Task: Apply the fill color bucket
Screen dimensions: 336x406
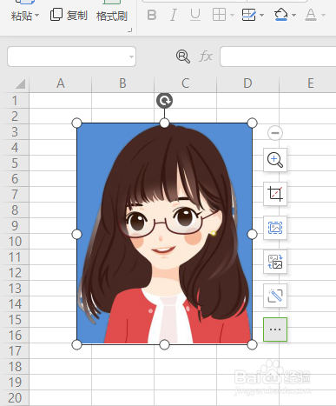Action: tap(281, 15)
